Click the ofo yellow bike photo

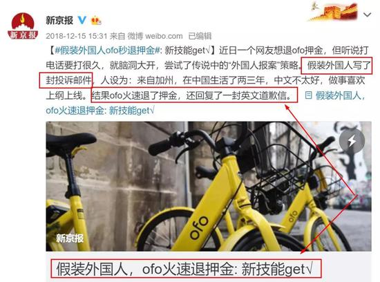click(209, 186)
